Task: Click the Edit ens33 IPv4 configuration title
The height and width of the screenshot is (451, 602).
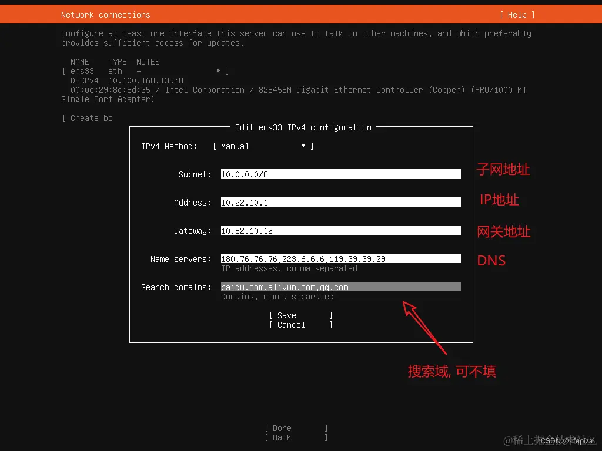Action: pos(303,127)
